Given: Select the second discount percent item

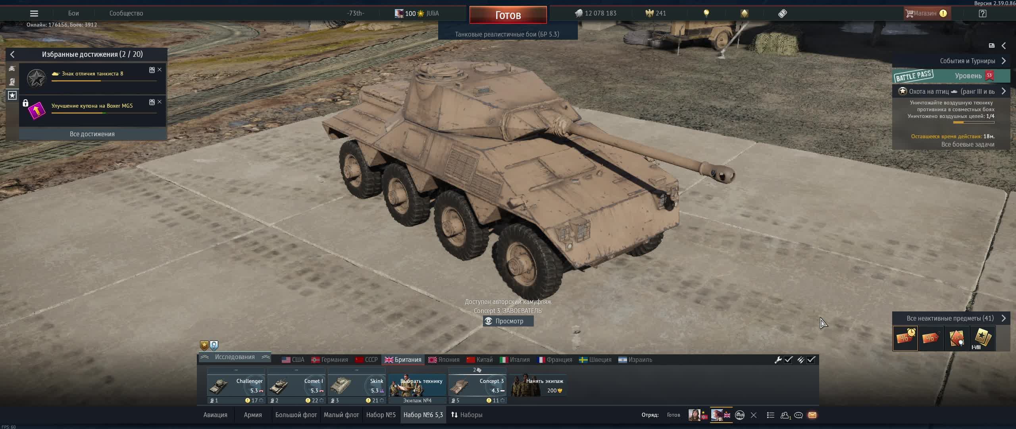Looking at the screenshot, I should [x=931, y=338].
